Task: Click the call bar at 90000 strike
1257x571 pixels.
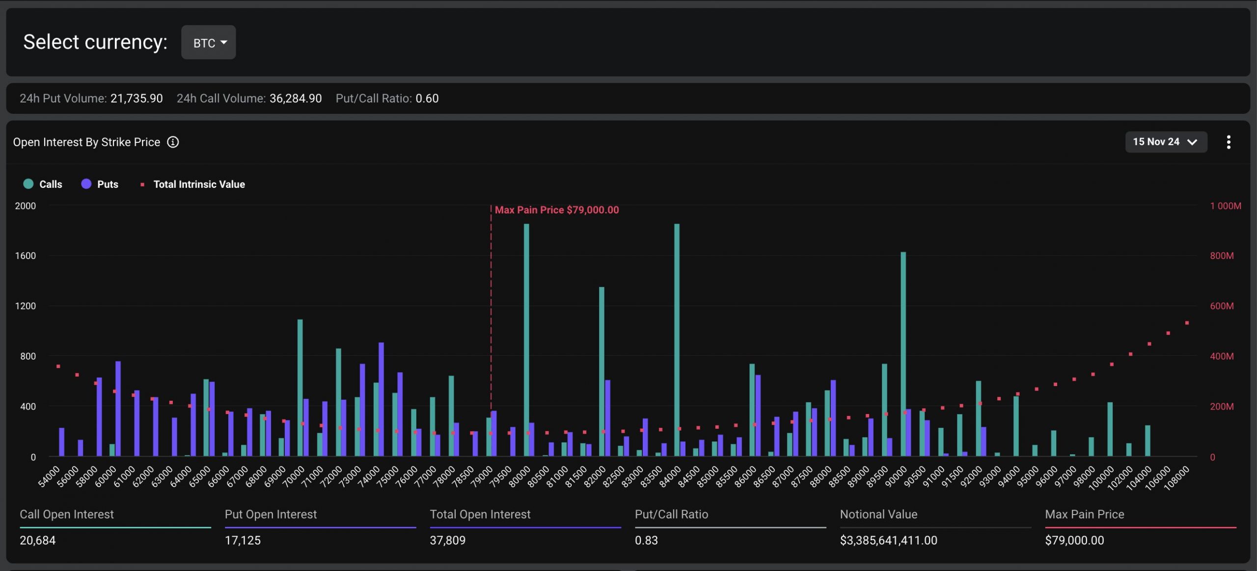Action: click(903, 354)
